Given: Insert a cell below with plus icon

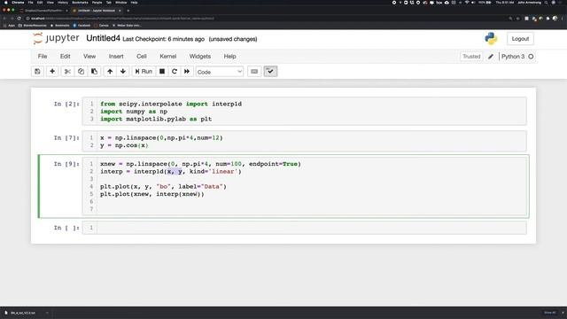Looking at the screenshot, I should point(52,71).
